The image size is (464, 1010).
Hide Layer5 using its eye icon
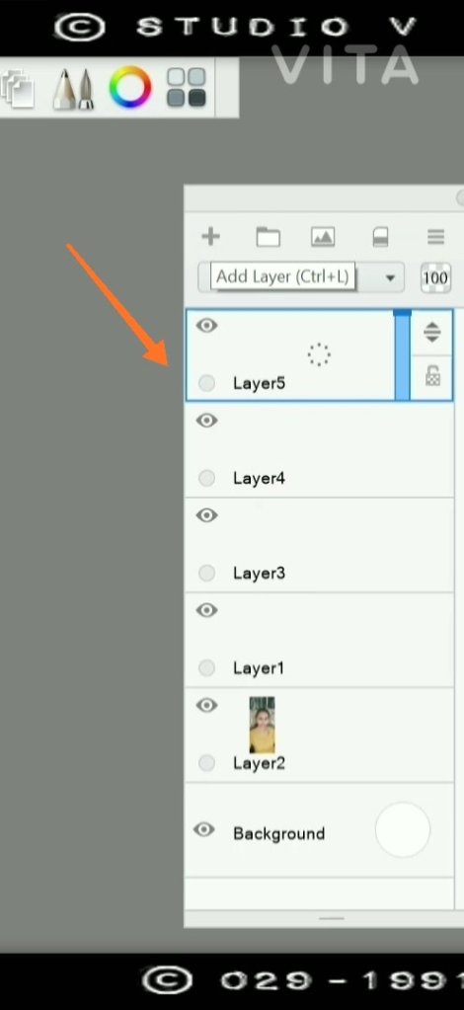[206, 325]
